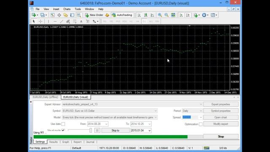Click the connection status bars icon
This screenshot has width=270, height=152.
(x=206, y=148)
